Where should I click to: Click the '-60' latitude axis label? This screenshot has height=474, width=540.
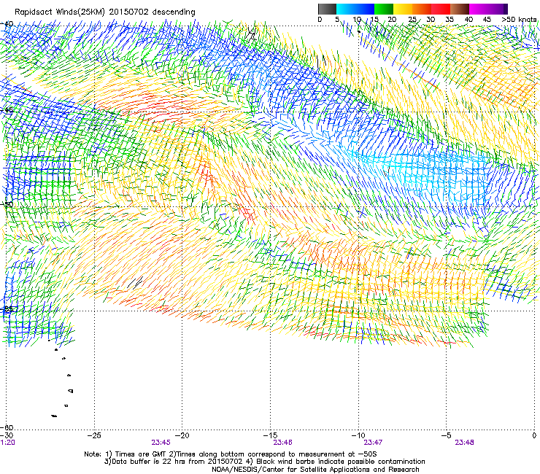[x=7, y=428]
